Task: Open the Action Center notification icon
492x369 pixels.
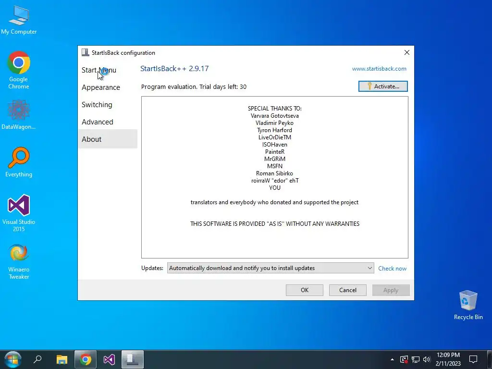Action: pyautogui.click(x=473, y=359)
